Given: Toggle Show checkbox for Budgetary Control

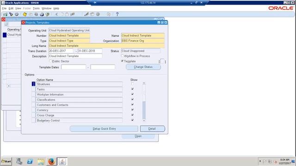Looking at the screenshot, I should click(132, 120).
